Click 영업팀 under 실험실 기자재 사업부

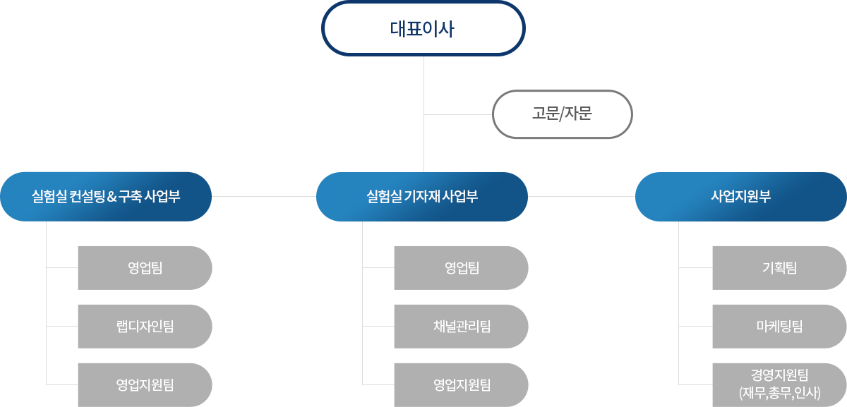click(462, 268)
